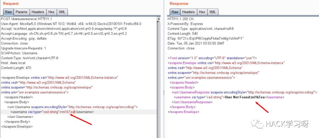Viewport: 319px width, 138px height.
Task: Switch to the Request Headers tab
Action: (x=38, y=12)
